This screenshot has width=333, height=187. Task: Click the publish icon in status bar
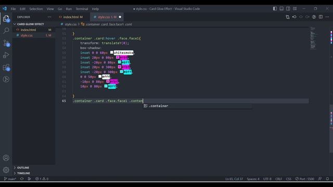(29, 179)
